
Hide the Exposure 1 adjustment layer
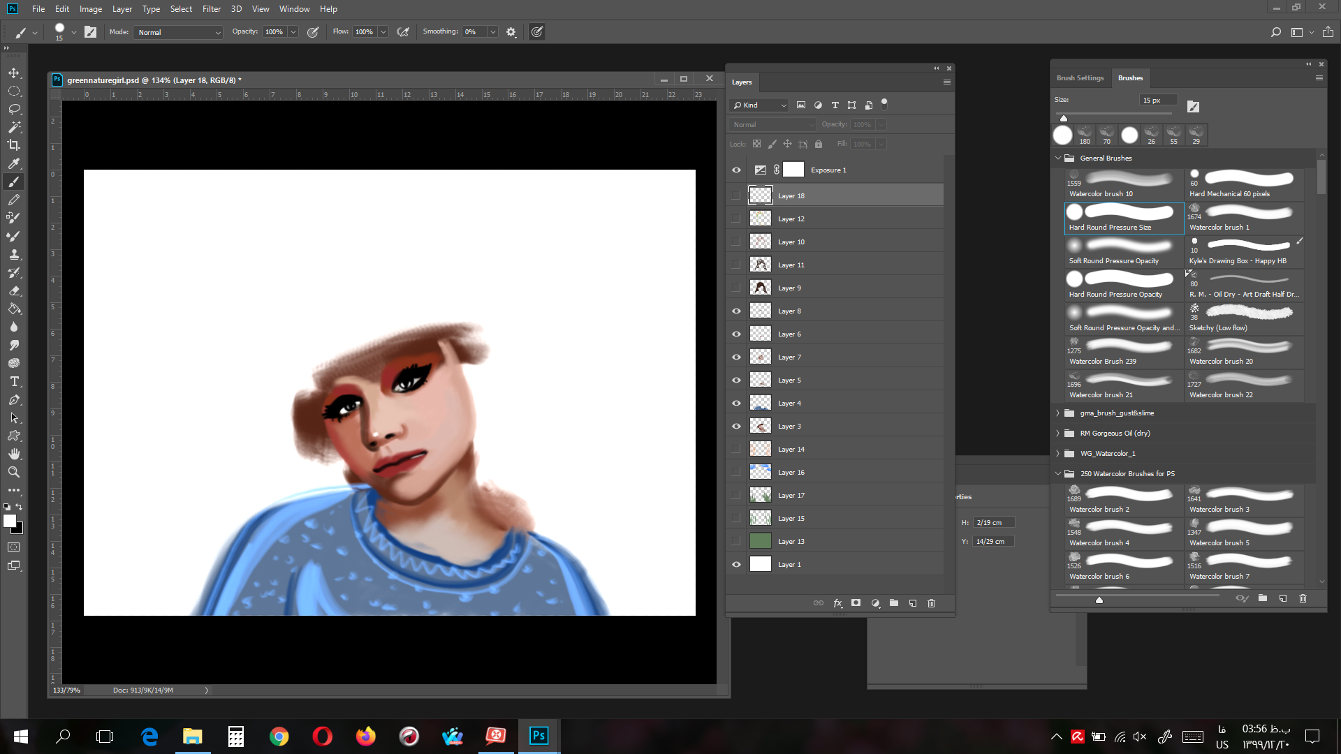pyautogui.click(x=736, y=170)
